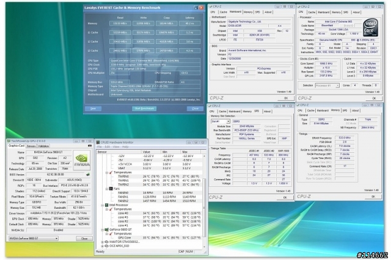The width and height of the screenshot is (391, 260).
Task: Click the Intel Processor chip icon in tree
Action: (x=106, y=205)
